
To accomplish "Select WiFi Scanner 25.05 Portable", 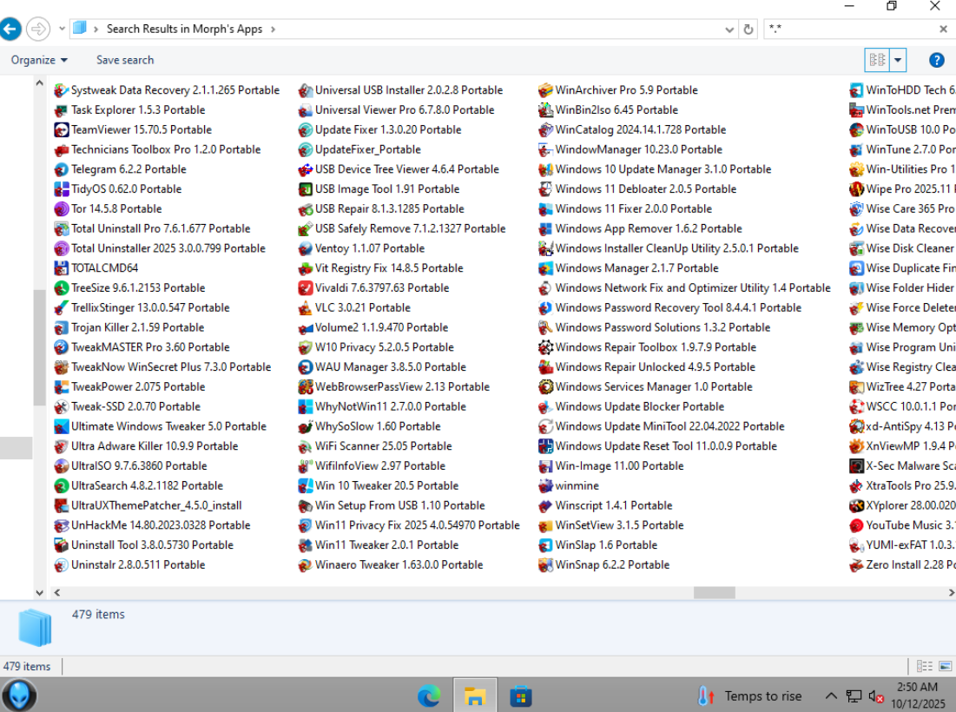I will 375,446.
